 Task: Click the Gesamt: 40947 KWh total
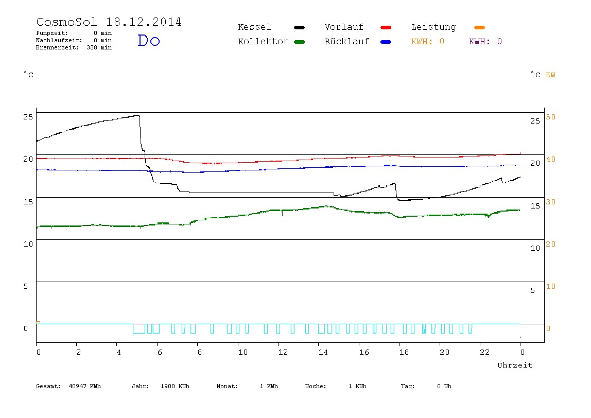pos(68,386)
